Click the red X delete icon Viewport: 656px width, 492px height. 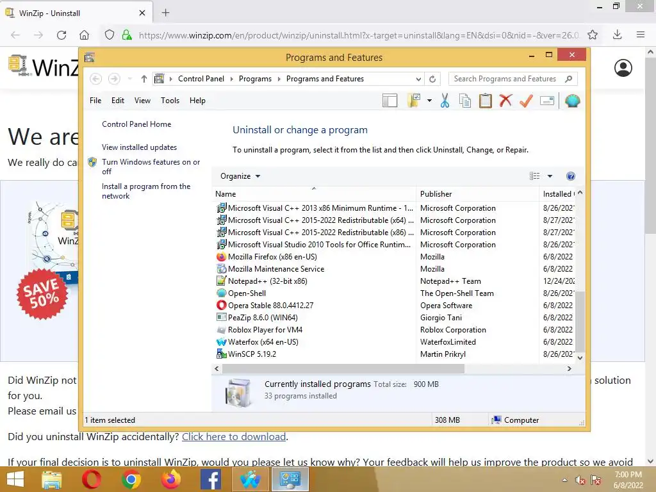click(505, 101)
